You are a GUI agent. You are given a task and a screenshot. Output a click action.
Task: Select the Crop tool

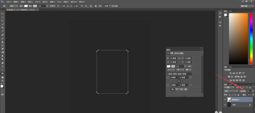click(3, 28)
